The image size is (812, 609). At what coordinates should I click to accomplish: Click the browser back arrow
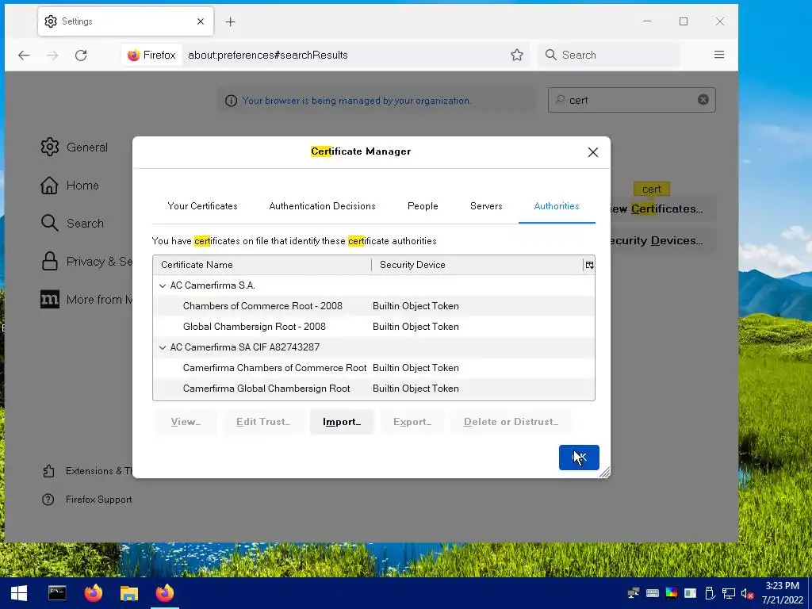coord(24,55)
